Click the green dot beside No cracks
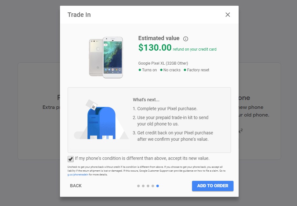 pyautogui.click(x=161, y=70)
